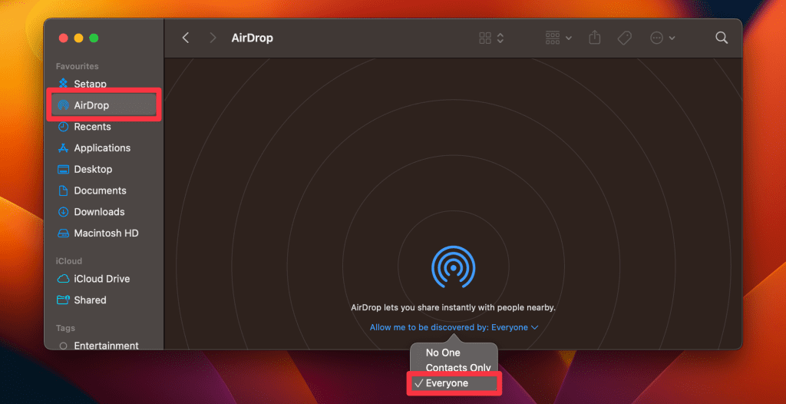Open Setapp in the sidebar

point(91,84)
